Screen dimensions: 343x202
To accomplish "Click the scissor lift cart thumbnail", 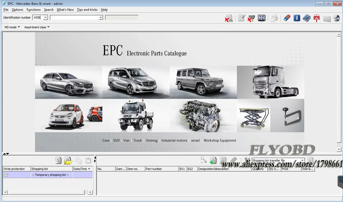I will [254, 116].
